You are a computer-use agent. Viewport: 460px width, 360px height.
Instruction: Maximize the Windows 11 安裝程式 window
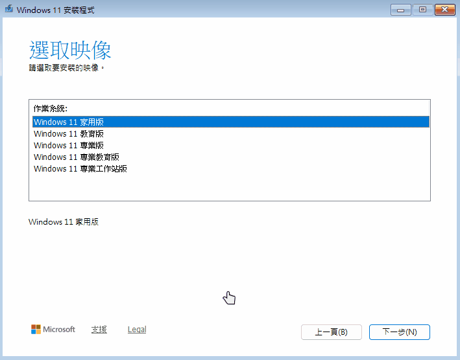(423, 10)
